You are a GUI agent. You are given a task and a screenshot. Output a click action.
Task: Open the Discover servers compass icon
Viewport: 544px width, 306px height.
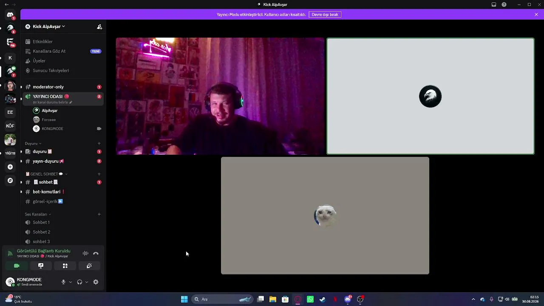10,181
